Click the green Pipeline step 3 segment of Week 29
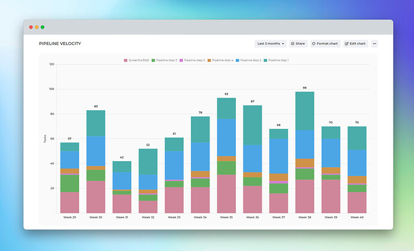The height and width of the screenshot is (251, 414). click(x=70, y=183)
